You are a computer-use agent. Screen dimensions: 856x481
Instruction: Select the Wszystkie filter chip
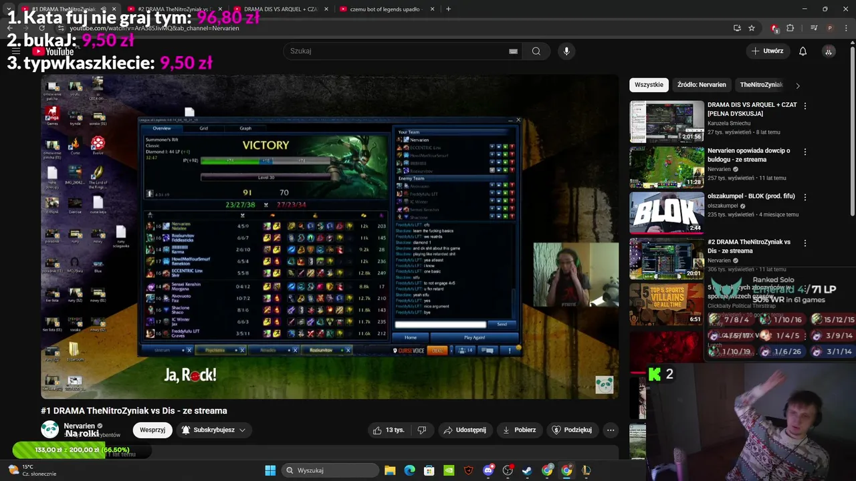(649, 85)
